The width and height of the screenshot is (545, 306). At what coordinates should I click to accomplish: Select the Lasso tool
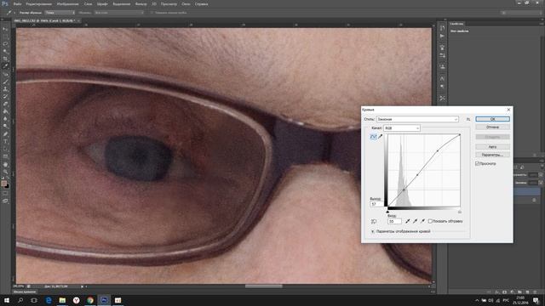coord(5,44)
